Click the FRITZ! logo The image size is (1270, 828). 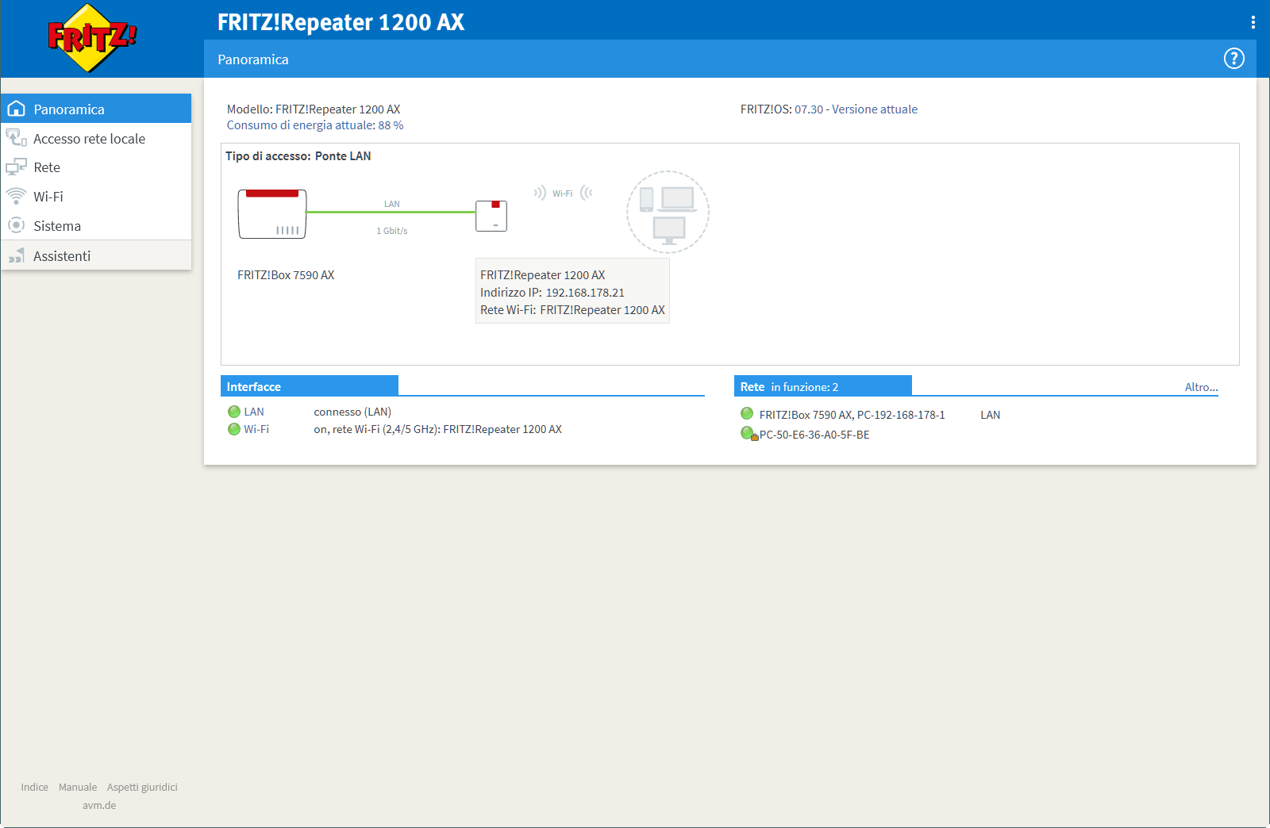coord(92,38)
